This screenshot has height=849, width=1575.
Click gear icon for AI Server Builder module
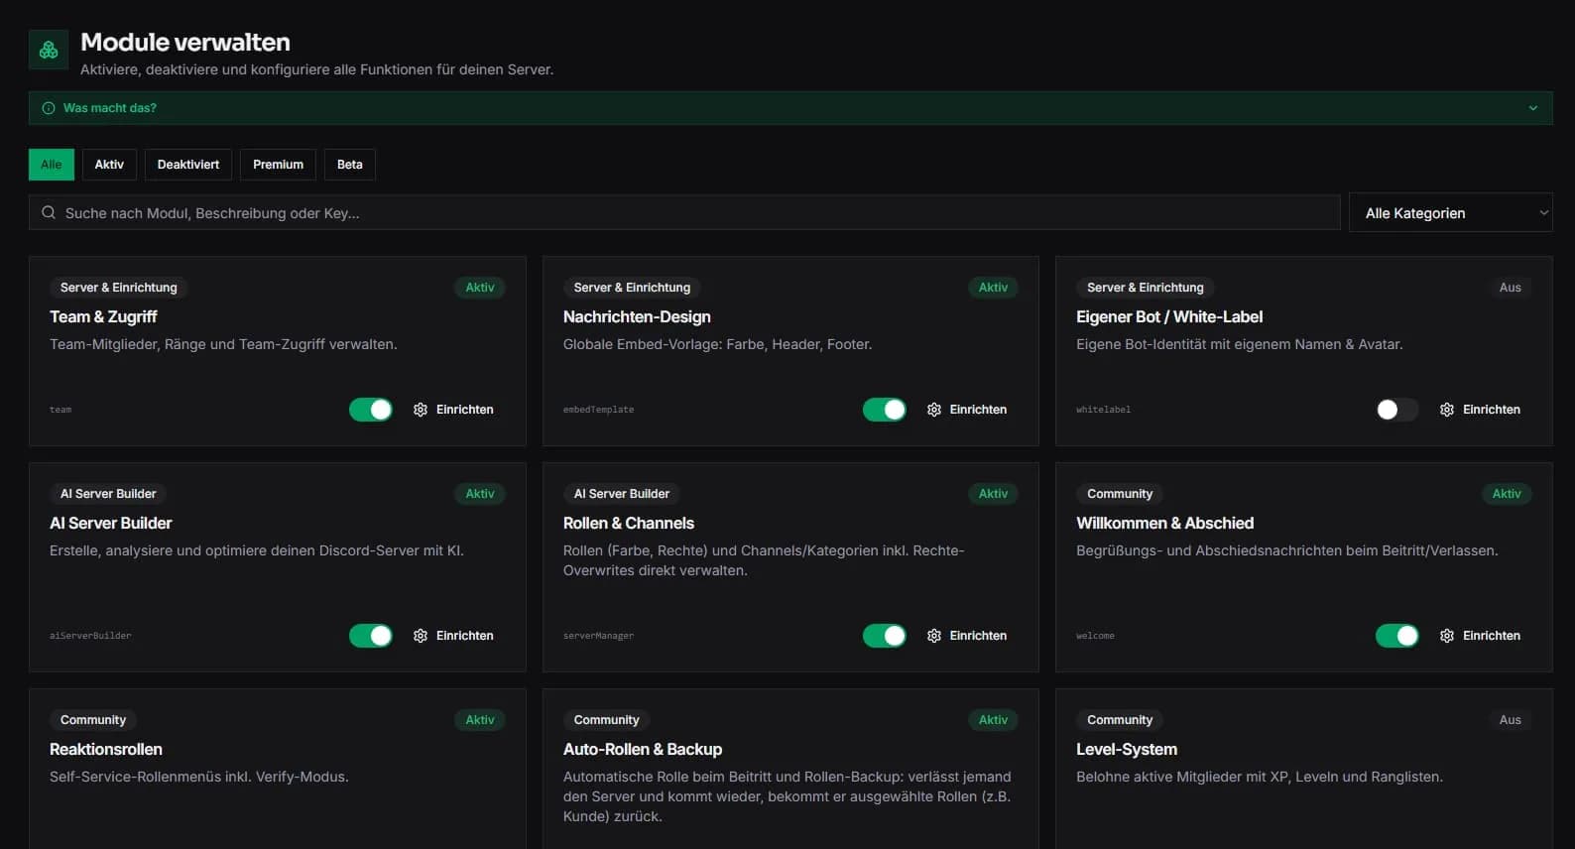coord(421,636)
